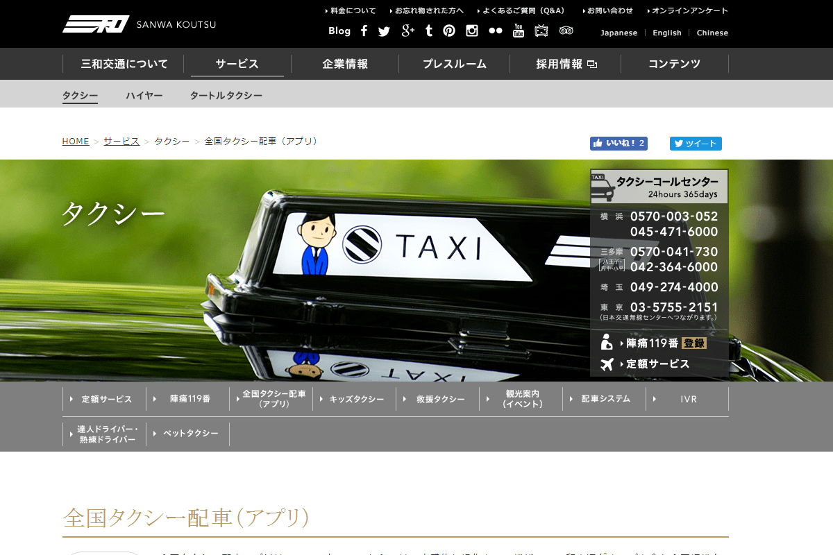Open 三和交通について menu
This screenshot has height=555, width=833.
[124, 64]
